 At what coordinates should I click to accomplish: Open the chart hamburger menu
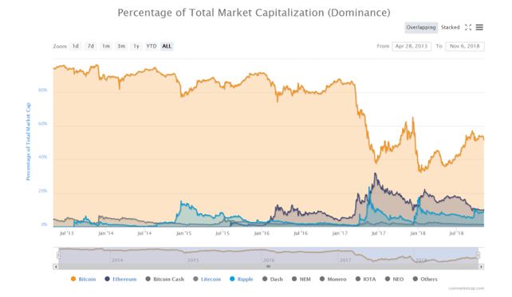tap(479, 27)
